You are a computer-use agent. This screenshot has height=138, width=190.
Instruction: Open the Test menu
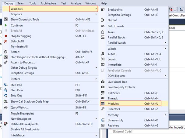(x=64, y=3)
